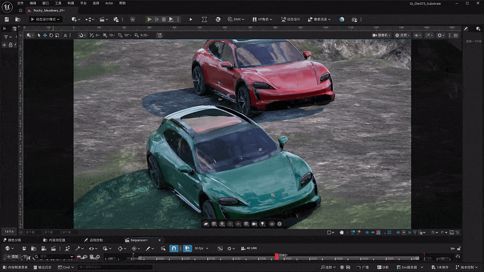Image resolution: width=484 pixels, height=272 pixels.
Task: Choose the Rotate gizmo tool
Action: click(x=51, y=35)
